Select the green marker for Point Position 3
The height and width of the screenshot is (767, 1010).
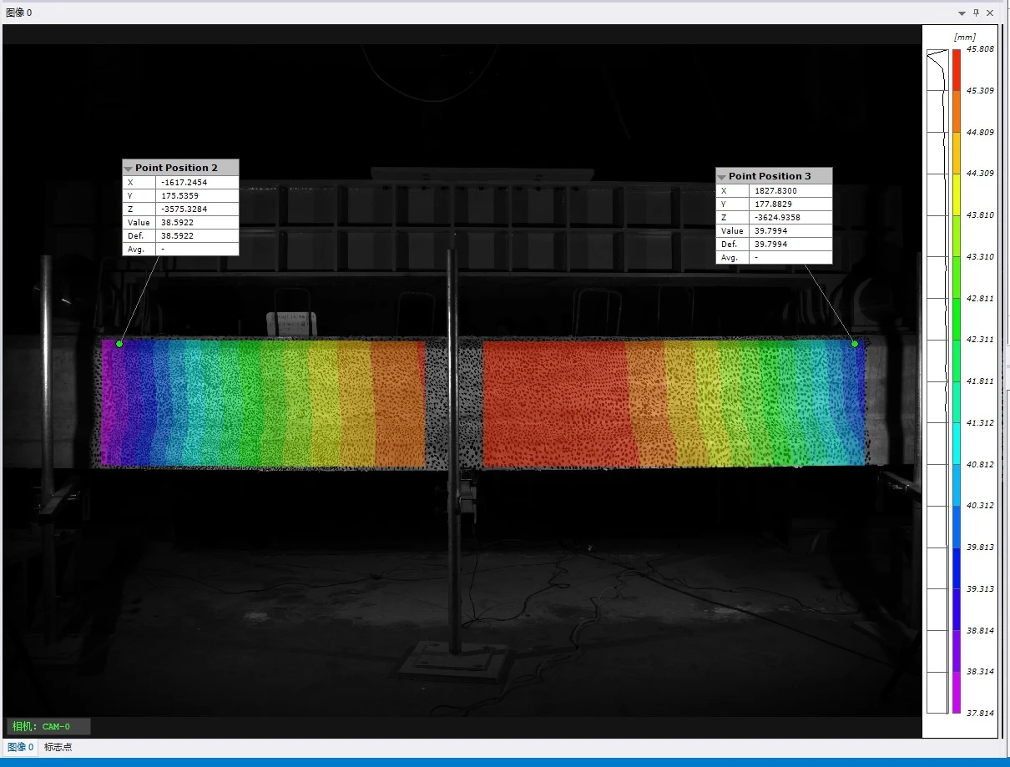point(855,343)
